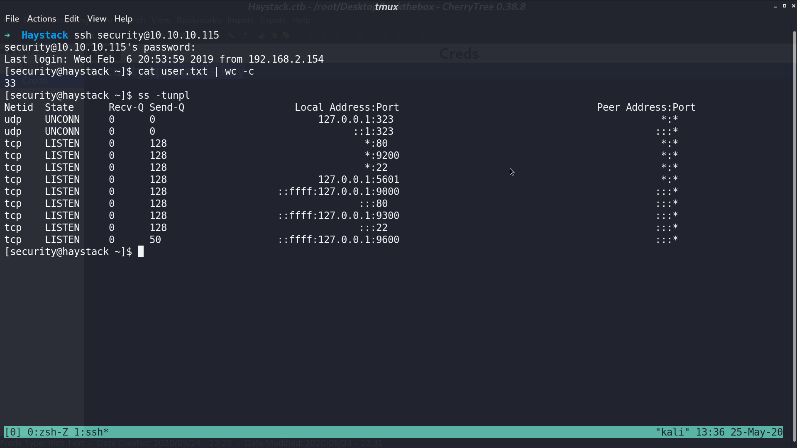The height and width of the screenshot is (448, 797).
Task: Open the File menu
Action: coord(12,19)
